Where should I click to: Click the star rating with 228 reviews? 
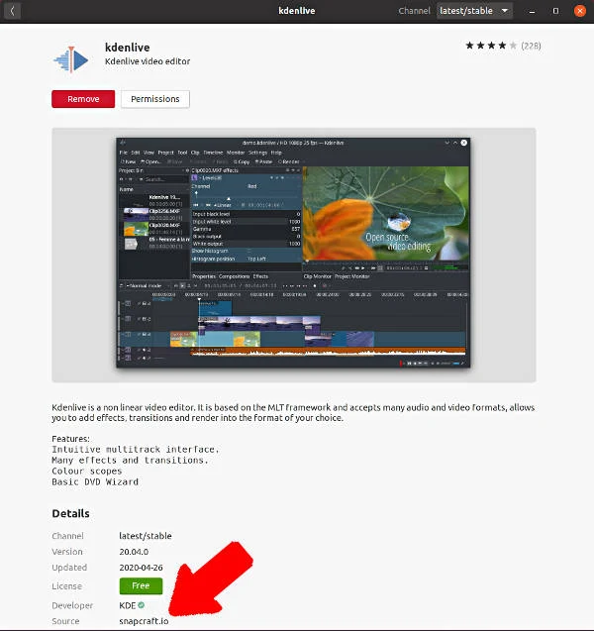point(503,46)
